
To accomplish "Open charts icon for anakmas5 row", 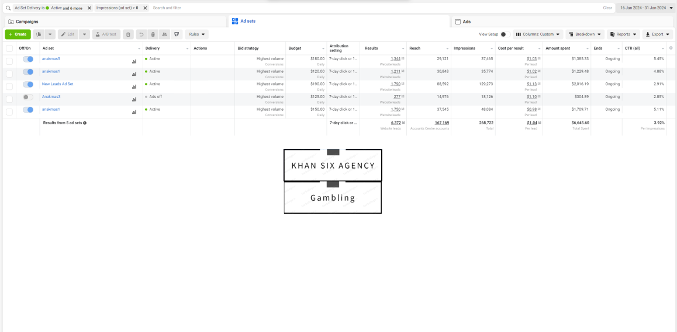I will pos(134,62).
